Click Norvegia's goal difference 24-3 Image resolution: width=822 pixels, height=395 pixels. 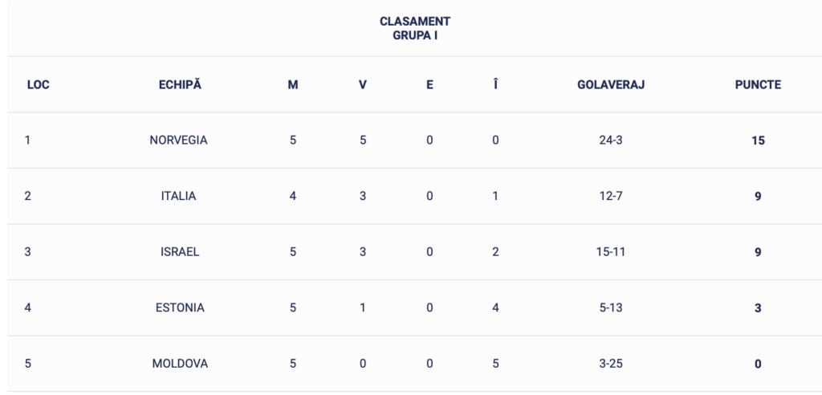(611, 140)
